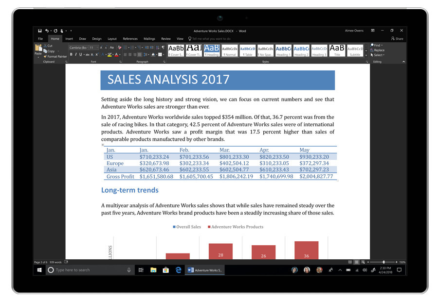Open the Bullets list dropdown

(128, 48)
